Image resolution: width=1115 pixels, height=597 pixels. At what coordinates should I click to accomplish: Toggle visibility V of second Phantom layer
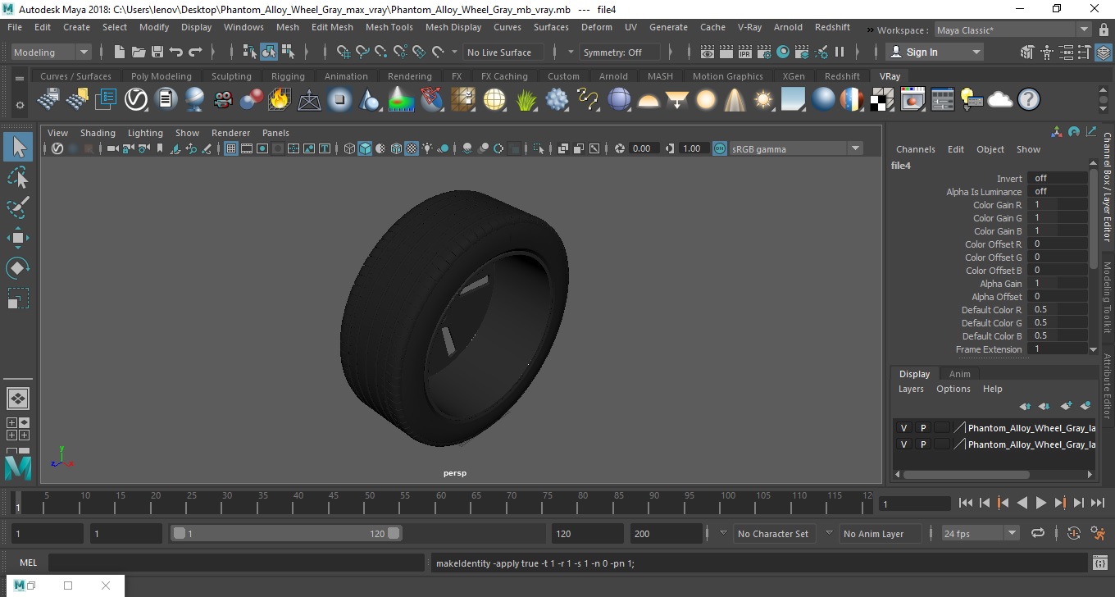coord(904,444)
